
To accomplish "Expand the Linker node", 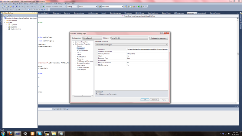I will coord(76,55).
